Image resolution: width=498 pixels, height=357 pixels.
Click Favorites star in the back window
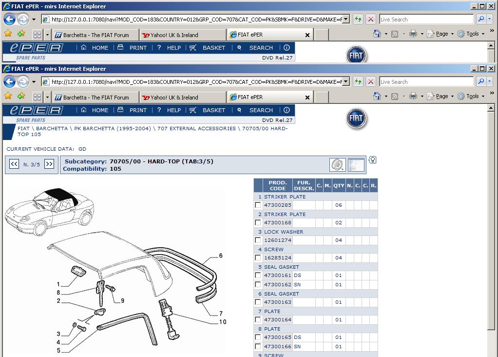click(x=8, y=34)
